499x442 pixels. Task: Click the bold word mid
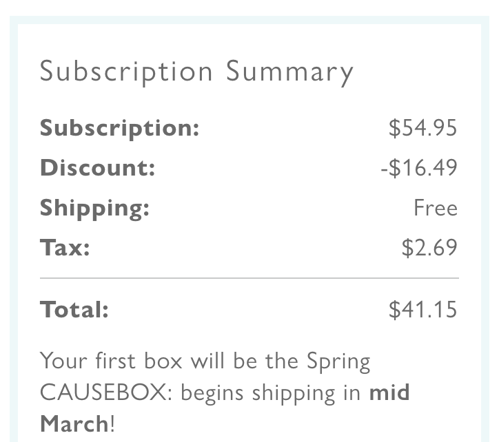point(389,392)
